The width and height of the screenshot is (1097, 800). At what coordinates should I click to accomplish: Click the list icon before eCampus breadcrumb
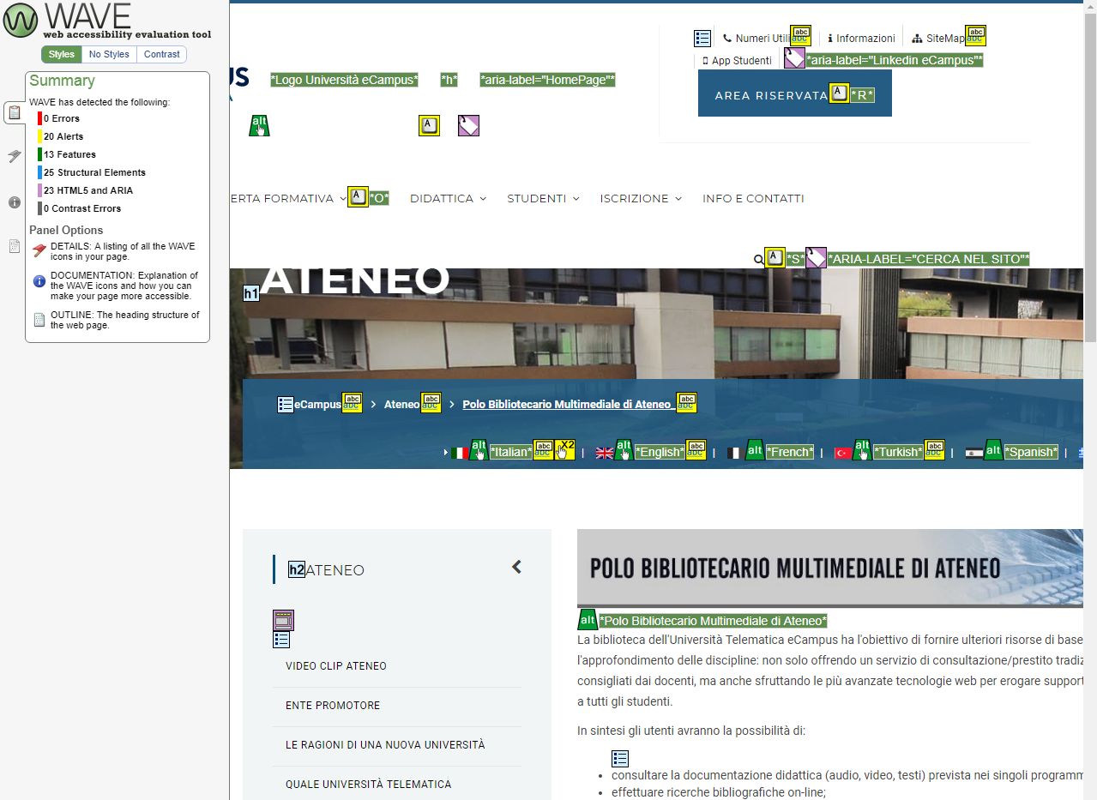tap(286, 405)
